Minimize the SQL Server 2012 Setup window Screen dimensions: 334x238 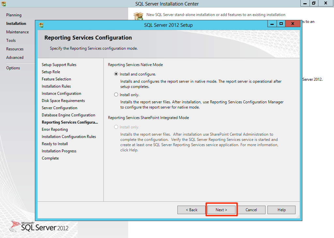tap(272, 24)
